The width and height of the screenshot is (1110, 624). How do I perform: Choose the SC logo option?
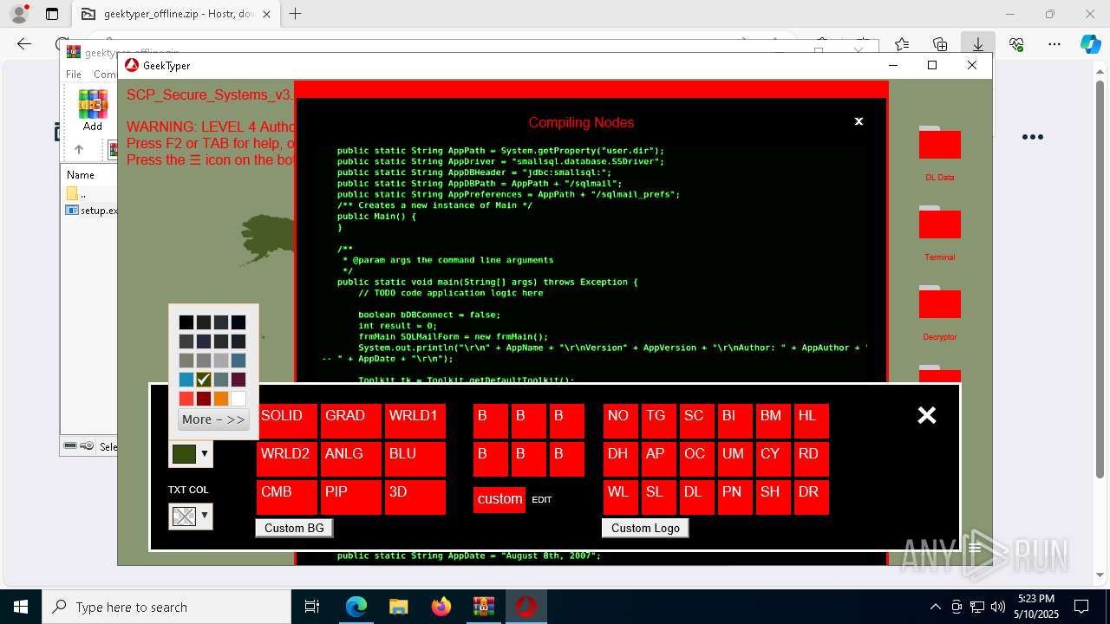click(697, 420)
